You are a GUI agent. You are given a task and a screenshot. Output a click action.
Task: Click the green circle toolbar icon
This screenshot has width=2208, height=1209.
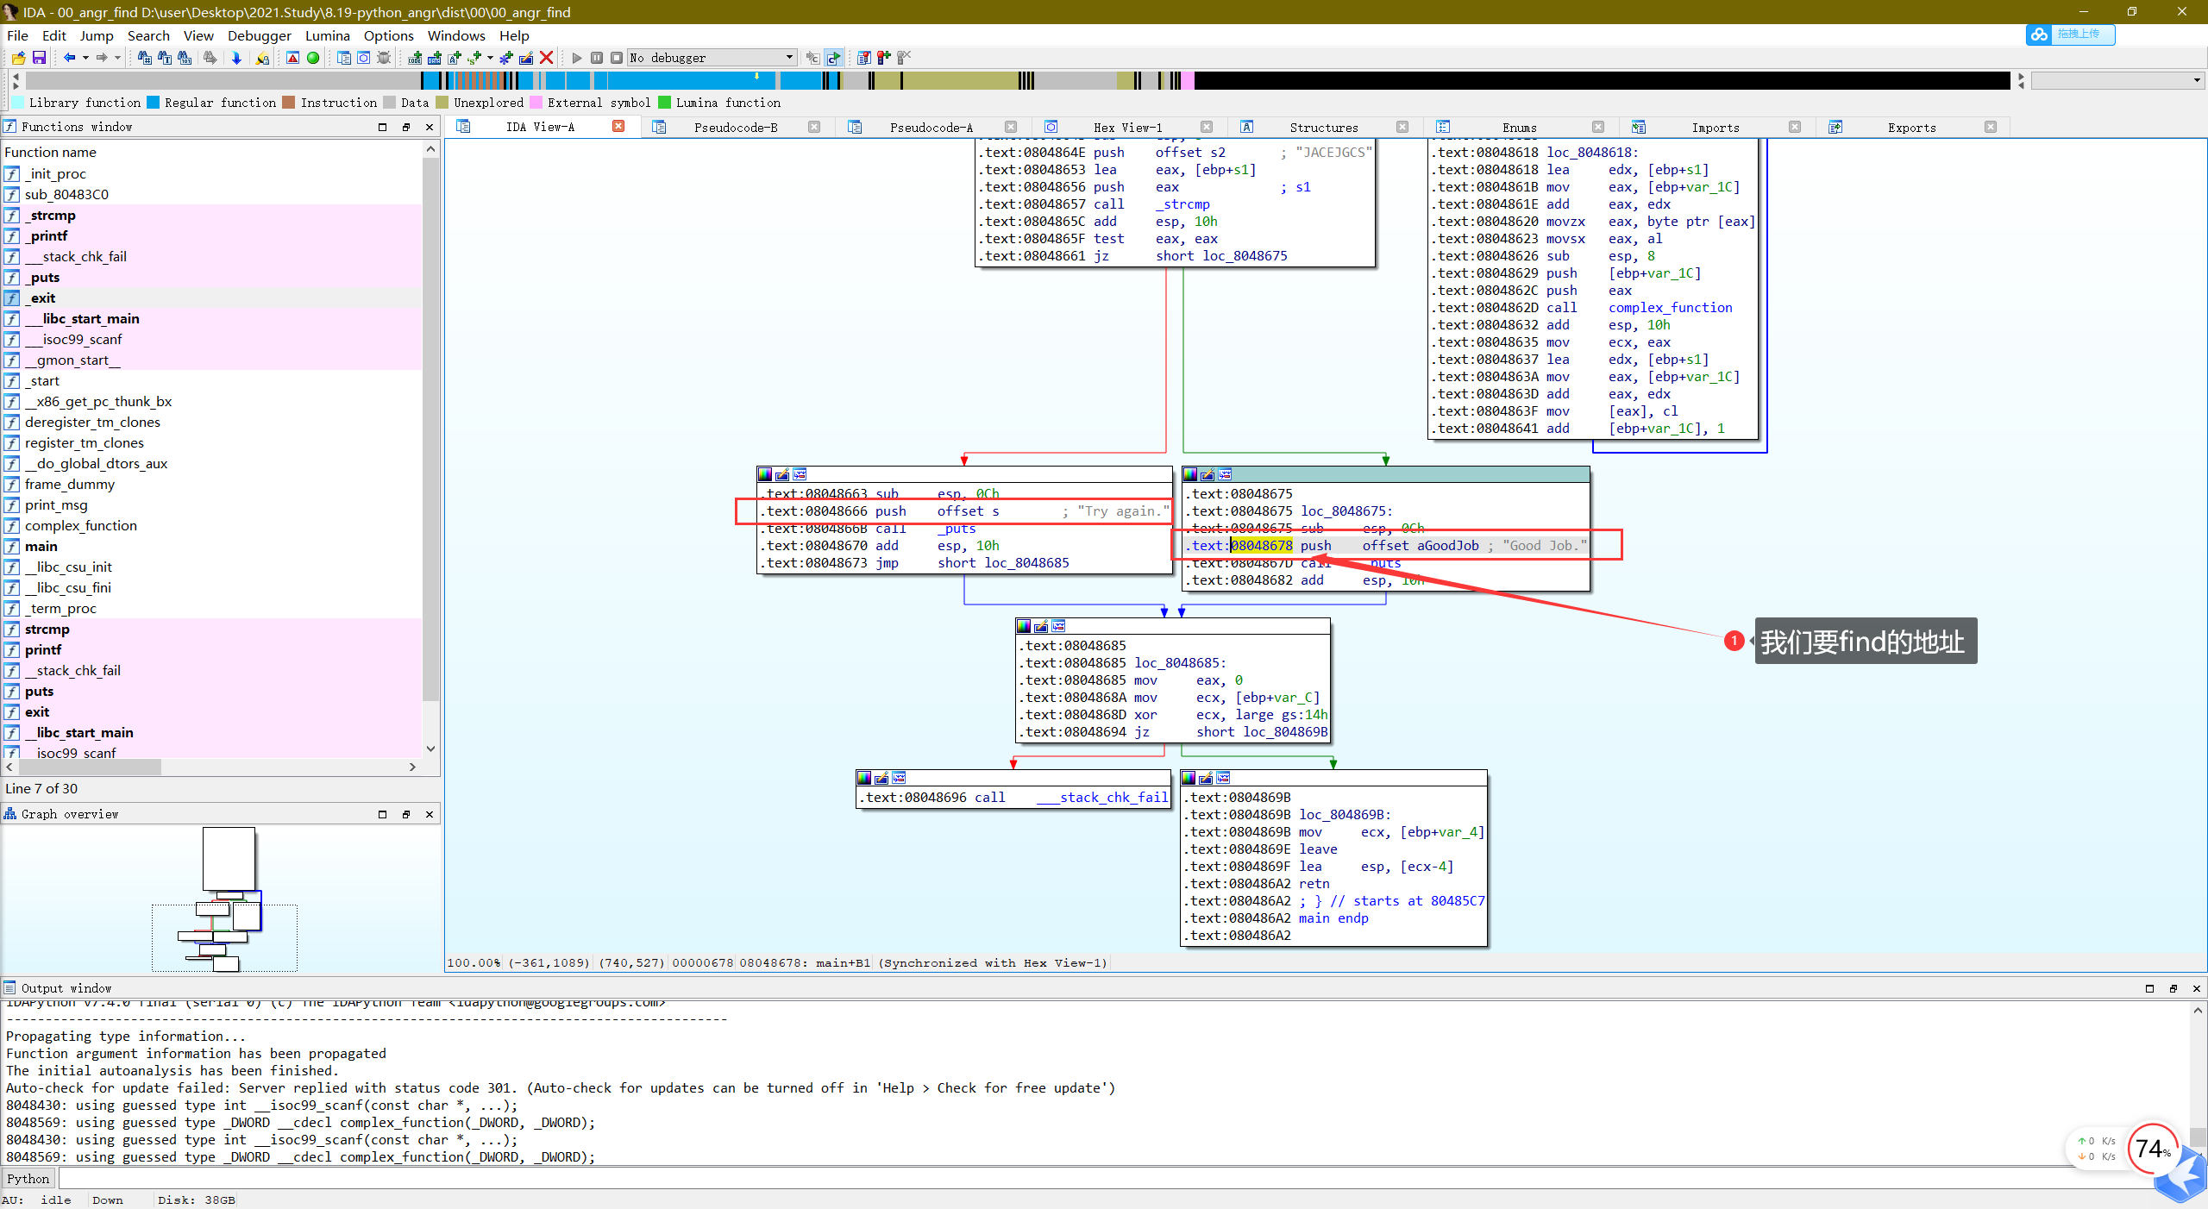tap(313, 58)
